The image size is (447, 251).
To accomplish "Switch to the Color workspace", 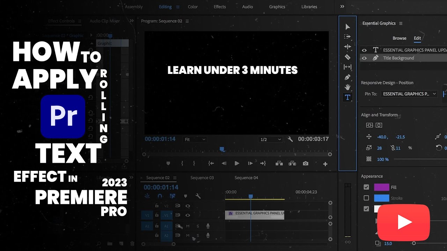I will click(x=193, y=7).
